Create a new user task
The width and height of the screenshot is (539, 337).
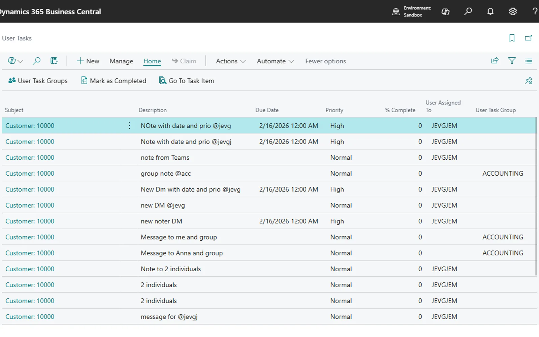coord(88,61)
